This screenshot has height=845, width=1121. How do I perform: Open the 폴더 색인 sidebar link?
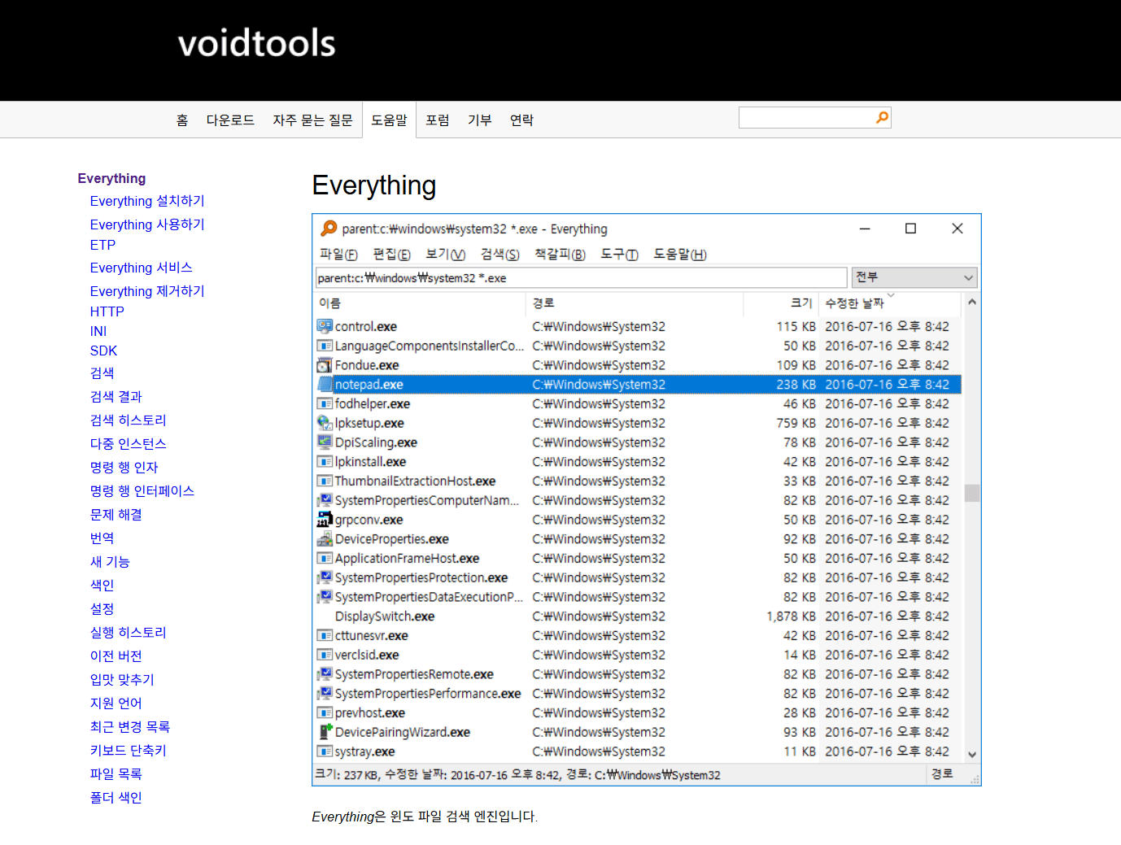click(116, 798)
